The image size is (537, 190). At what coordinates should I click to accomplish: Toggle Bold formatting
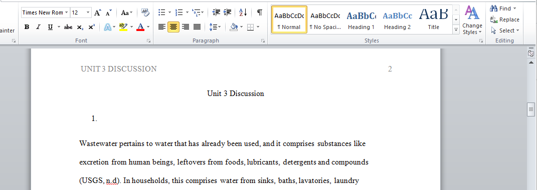27,27
